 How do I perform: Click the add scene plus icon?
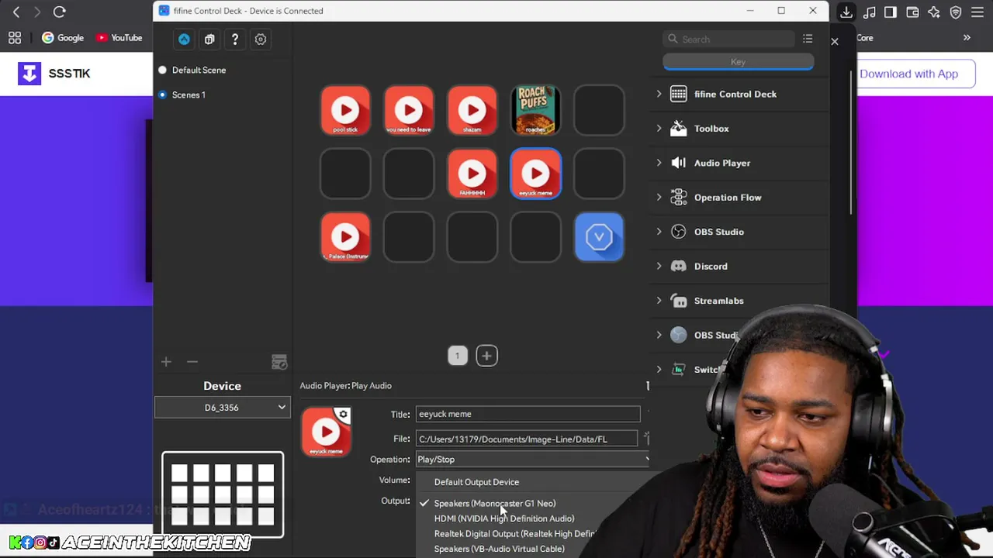166,362
